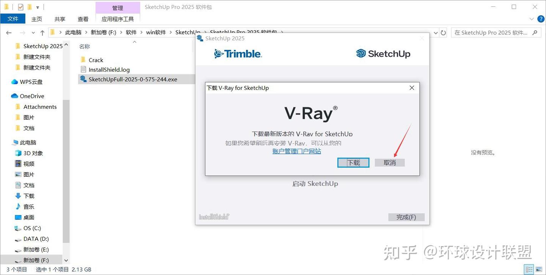Select OneDrive in the navigation pane
This screenshot has width=546, height=275.
28,96
